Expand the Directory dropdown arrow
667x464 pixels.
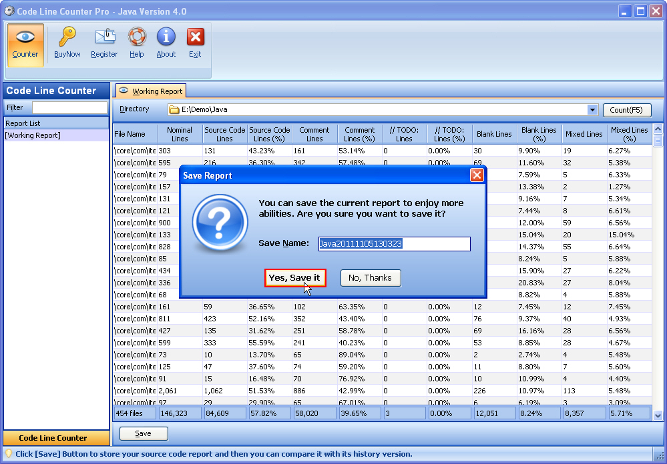[x=592, y=109]
